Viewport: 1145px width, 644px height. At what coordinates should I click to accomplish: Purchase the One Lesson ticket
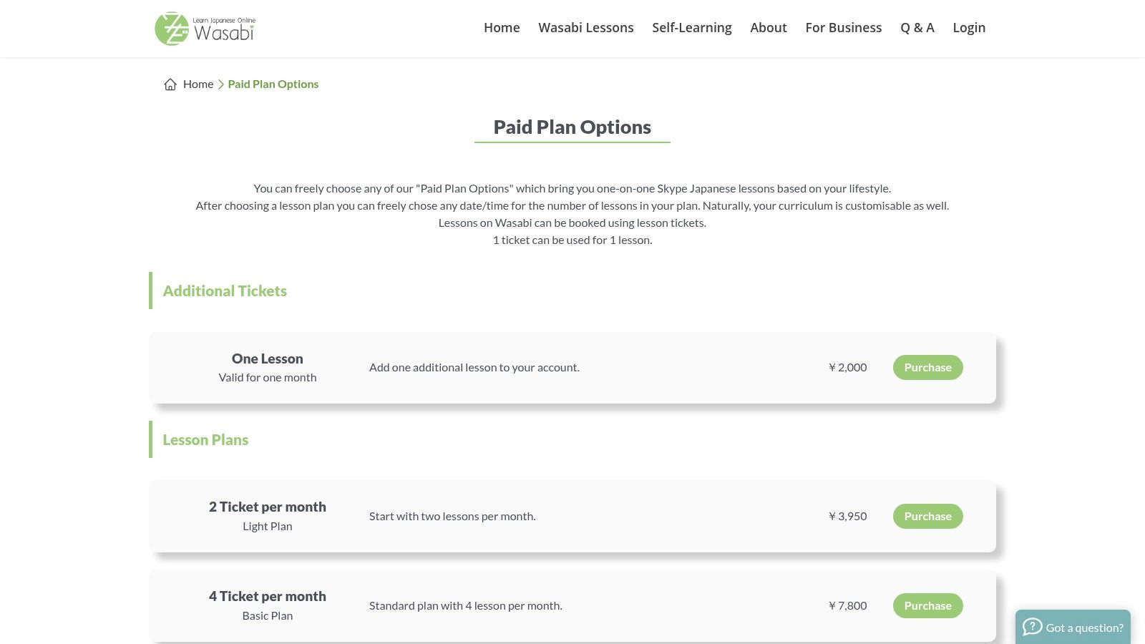927,368
